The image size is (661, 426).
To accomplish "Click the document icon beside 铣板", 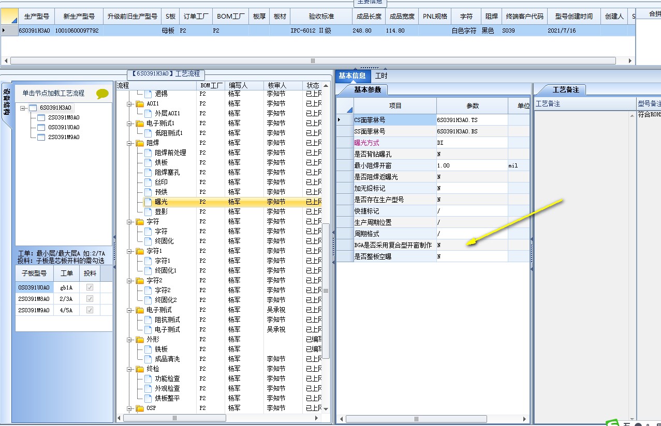I will click(148, 349).
